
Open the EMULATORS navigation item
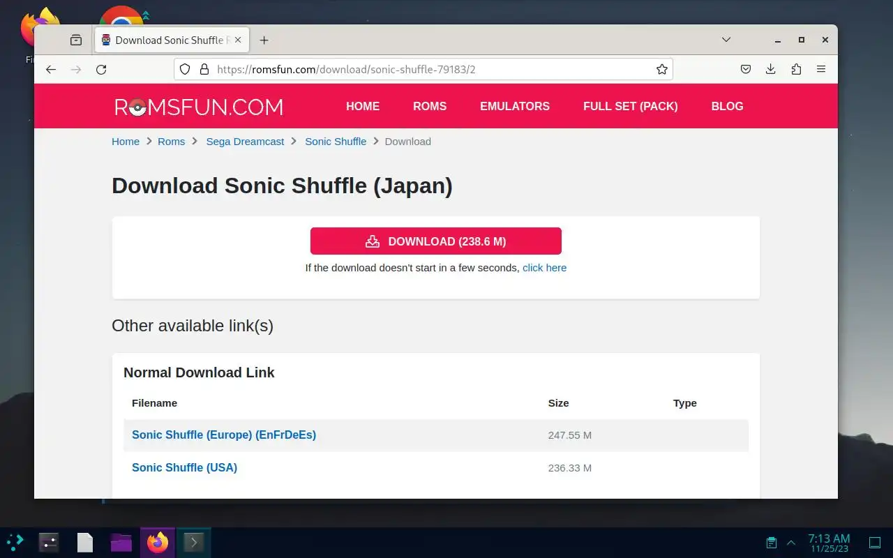515,106
